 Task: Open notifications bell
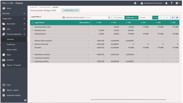166,3
